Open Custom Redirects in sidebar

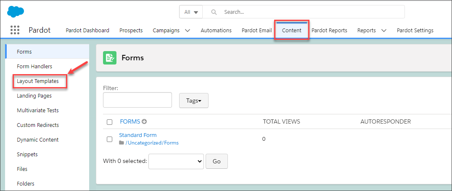[x=38, y=125]
